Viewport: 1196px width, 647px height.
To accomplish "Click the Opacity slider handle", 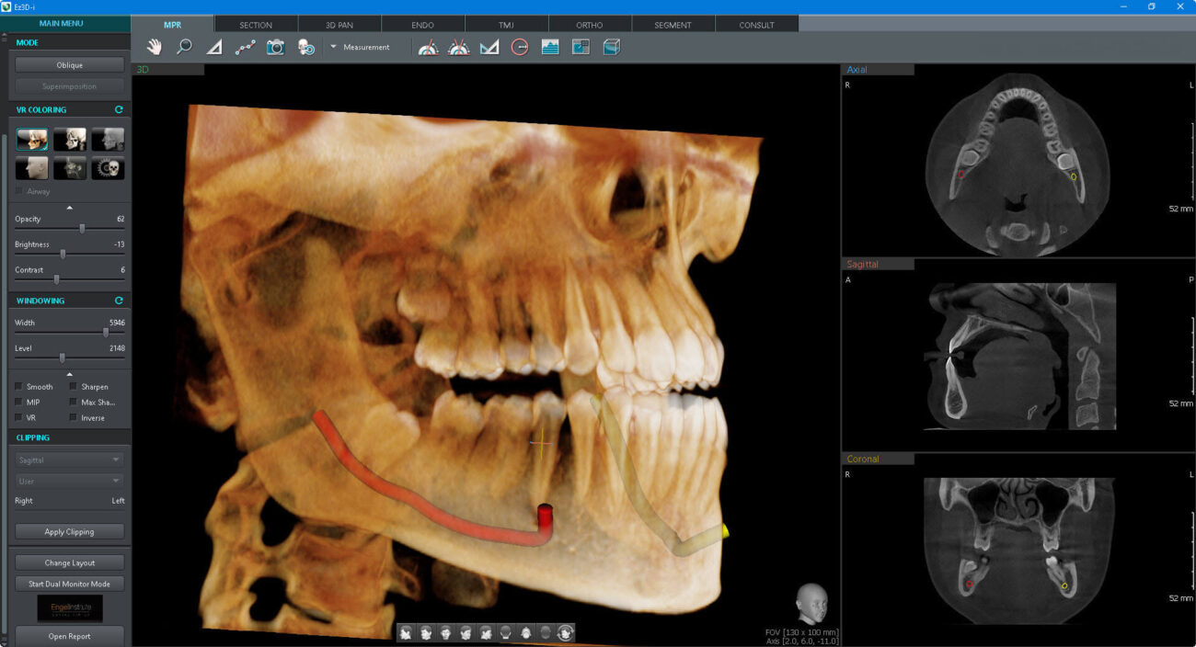I will click(x=82, y=228).
